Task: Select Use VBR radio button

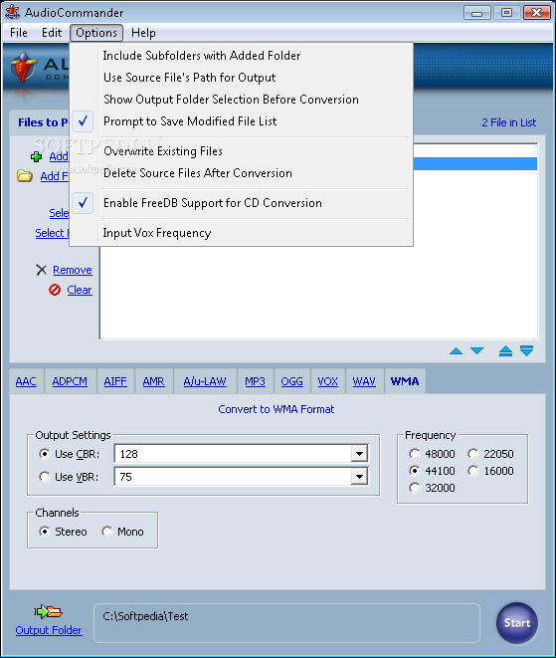Action: click(x=44, y=477)
